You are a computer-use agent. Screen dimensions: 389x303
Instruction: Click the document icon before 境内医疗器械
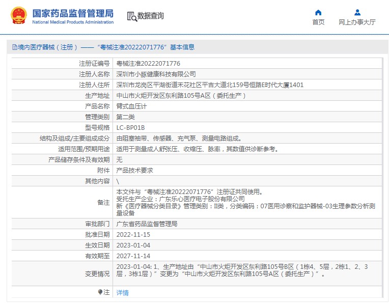coord(15,47)
